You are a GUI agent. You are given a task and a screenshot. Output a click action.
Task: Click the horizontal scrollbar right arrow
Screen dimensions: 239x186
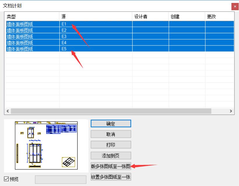(231, 111)
